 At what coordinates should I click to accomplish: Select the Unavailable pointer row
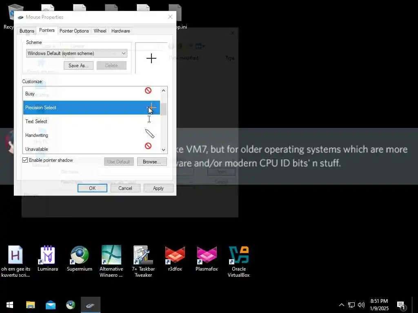[x=91, y=148]
